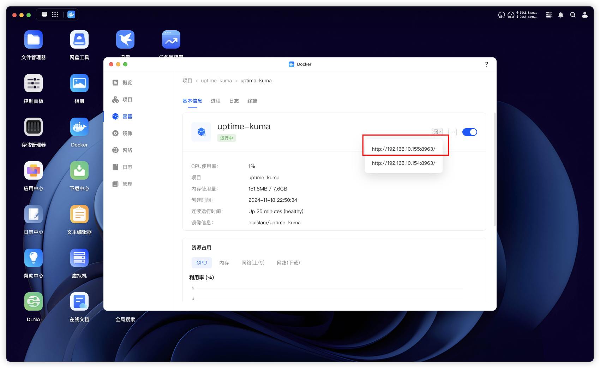The image size is (600, 368).
Task: Open the 下载中心 desktop icon
Action: point(79,170)
